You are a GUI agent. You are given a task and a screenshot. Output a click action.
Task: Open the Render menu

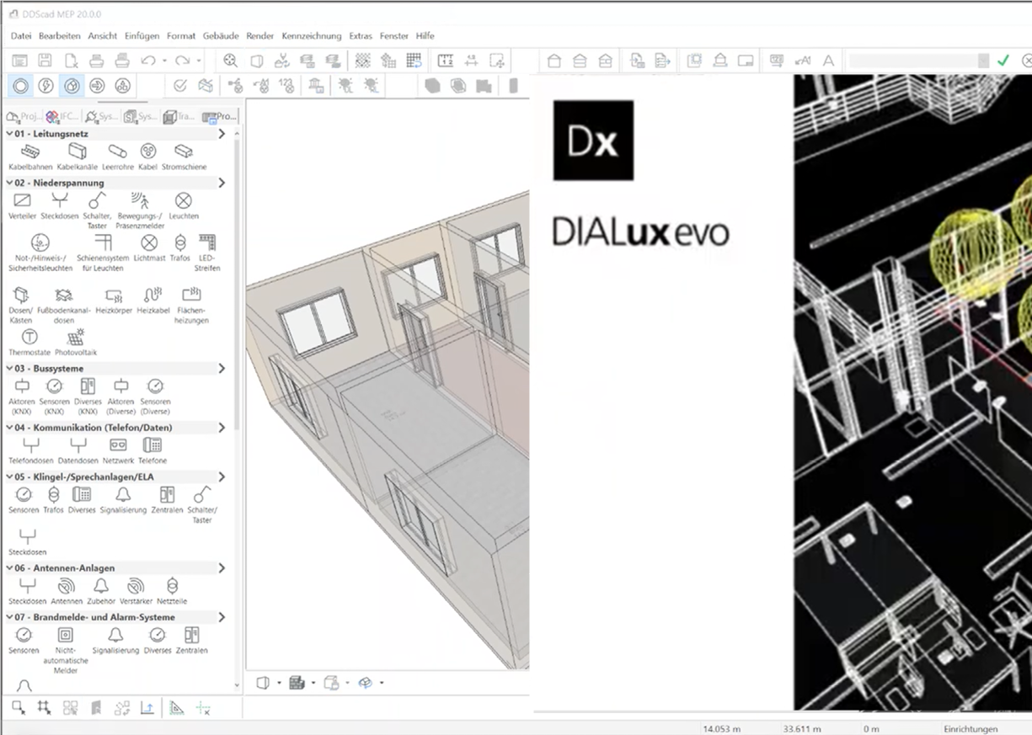coord(260,36)
